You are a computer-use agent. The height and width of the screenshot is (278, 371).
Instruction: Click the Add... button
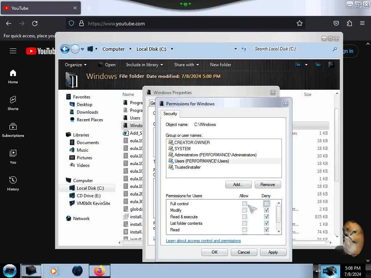(x=238, y=185)
